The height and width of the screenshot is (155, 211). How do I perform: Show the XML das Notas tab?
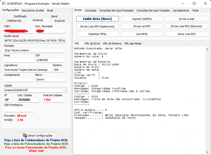coord(133,43)
